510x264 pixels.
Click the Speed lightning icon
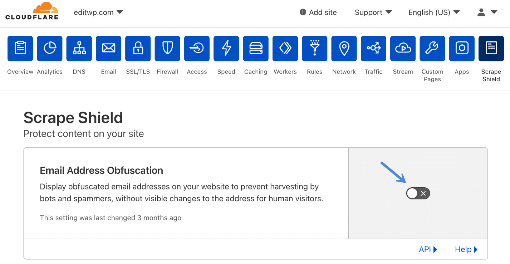pyautogui.click(x=226, y=48)
